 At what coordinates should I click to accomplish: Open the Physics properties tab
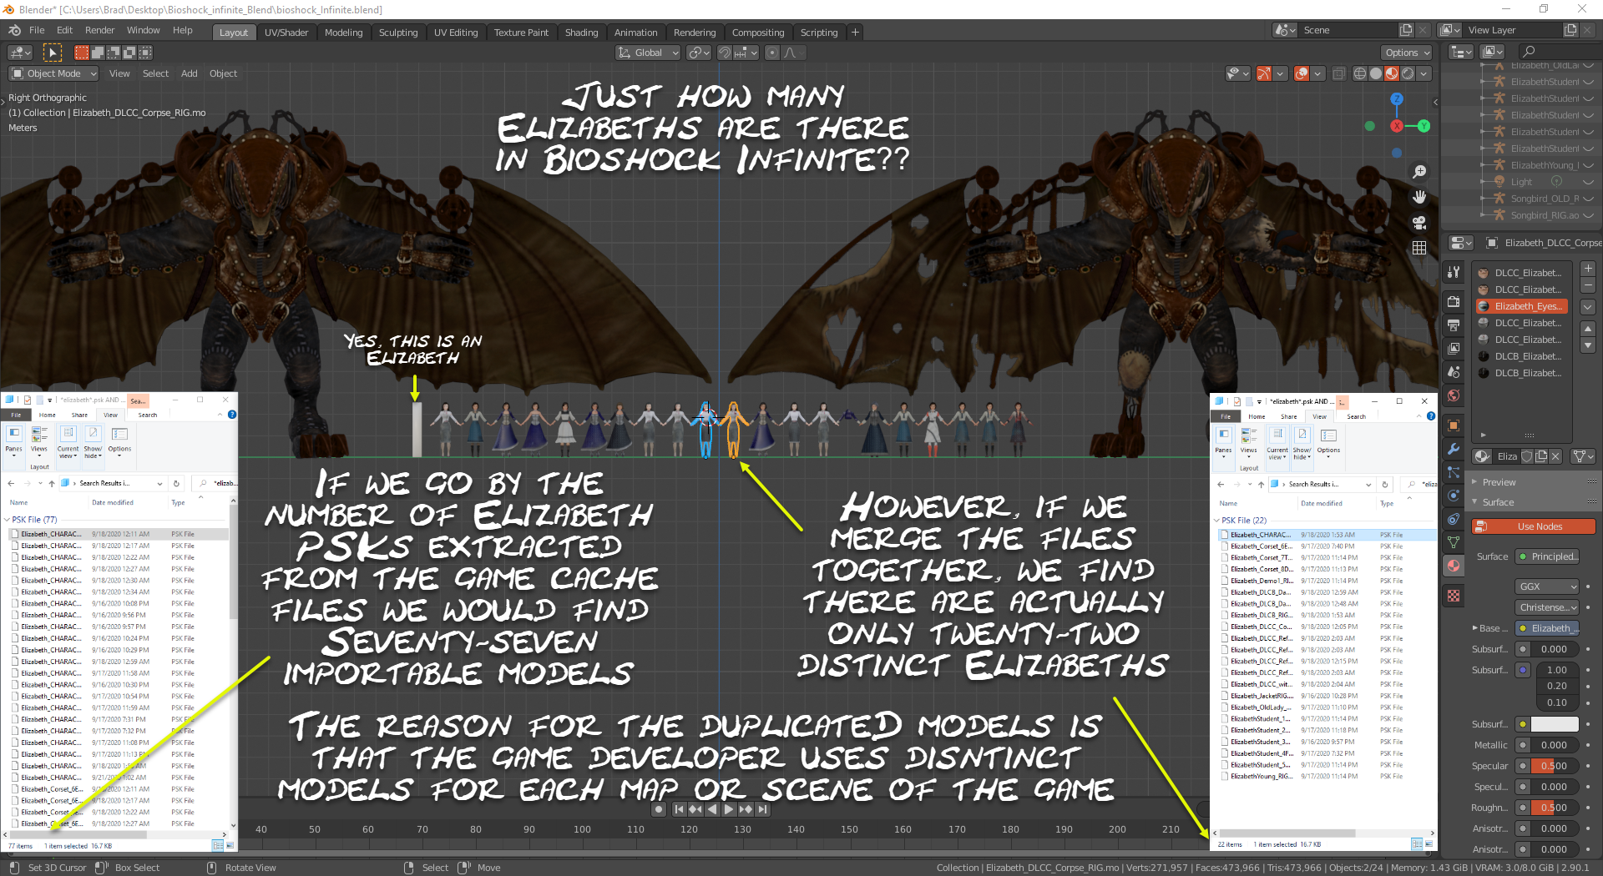pos(1454,496)
